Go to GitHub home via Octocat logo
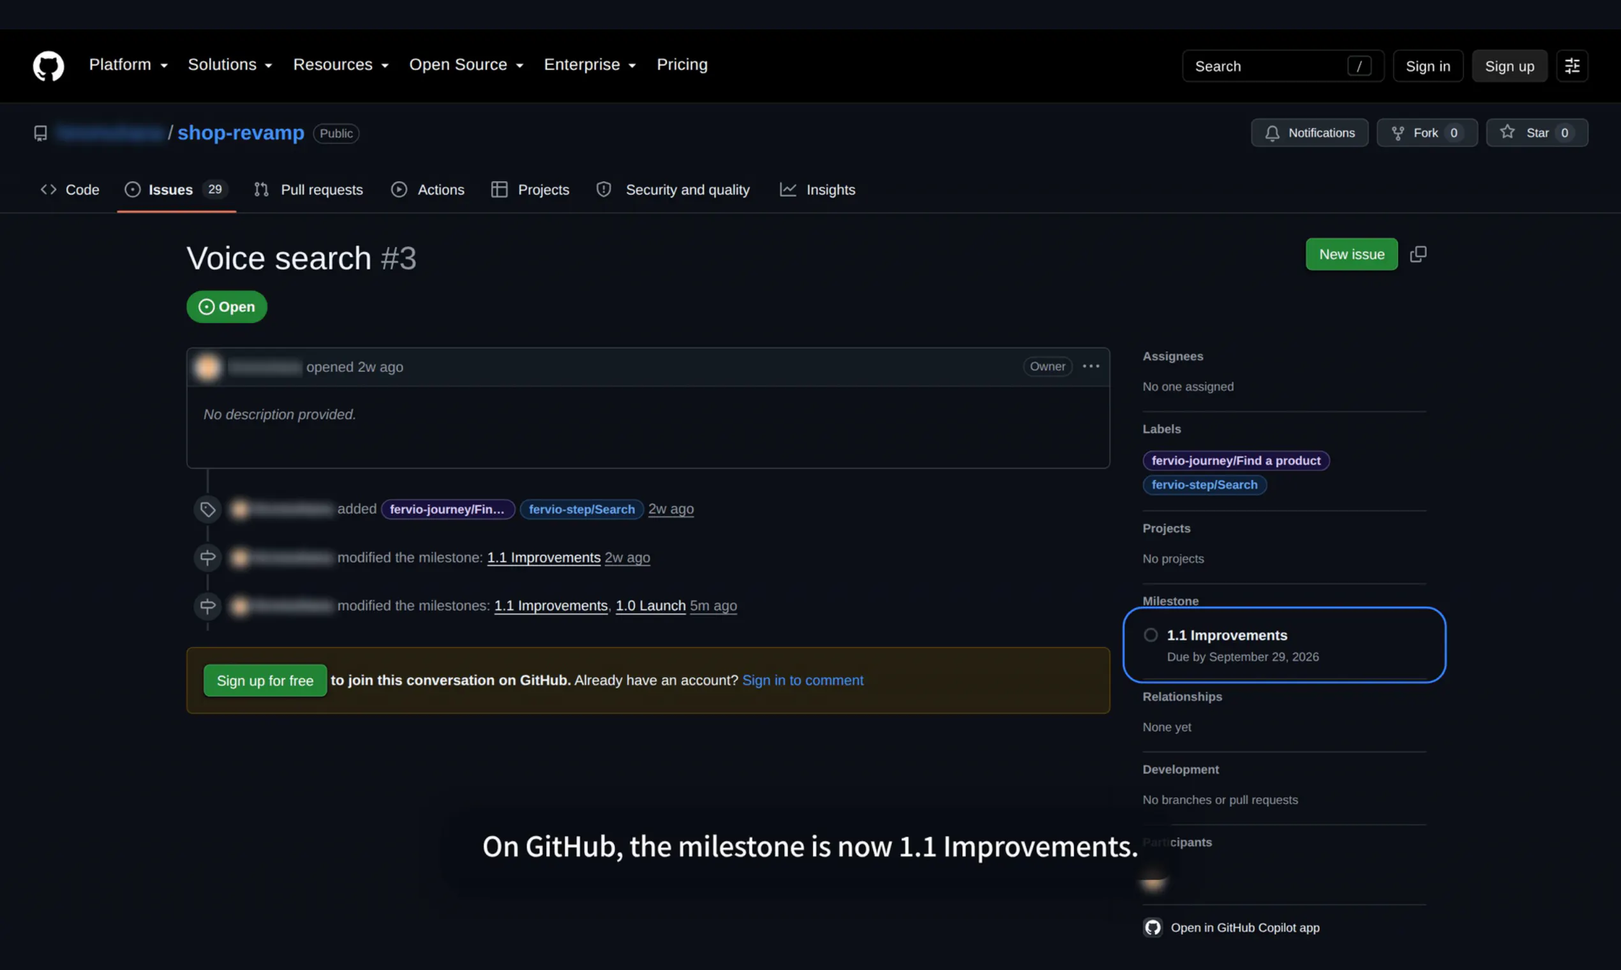1621x970 pixels. [x=49, y=66]
